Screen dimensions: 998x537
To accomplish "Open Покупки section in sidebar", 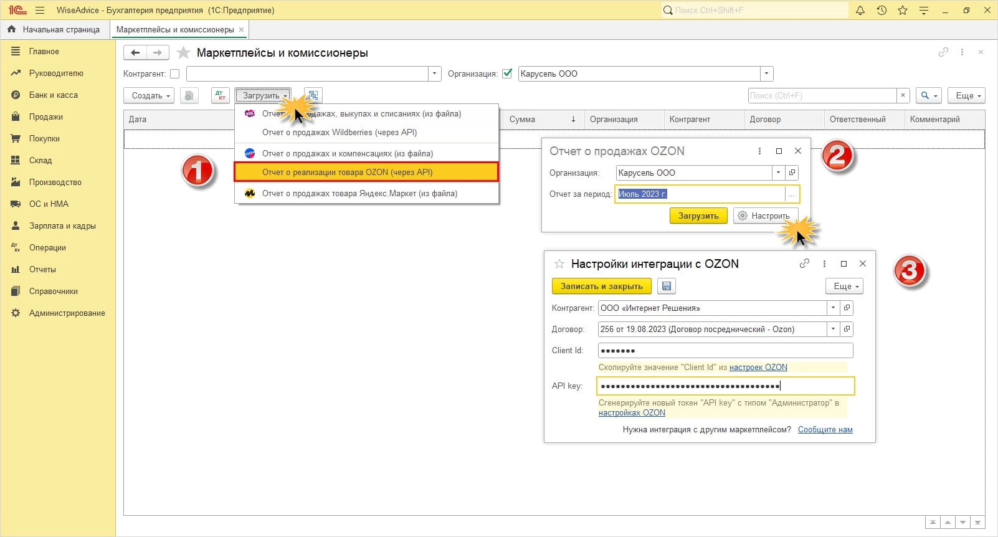I will tap(44, 138).
